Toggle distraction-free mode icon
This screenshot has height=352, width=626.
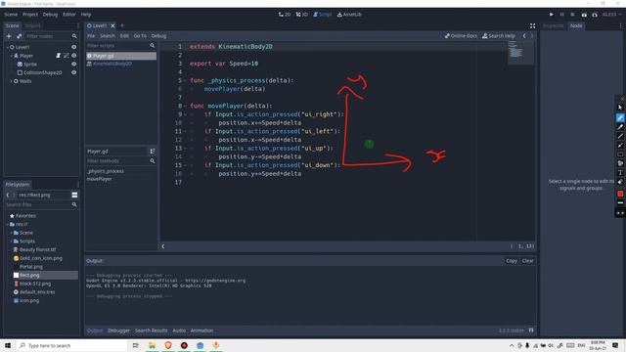point(532,25)
